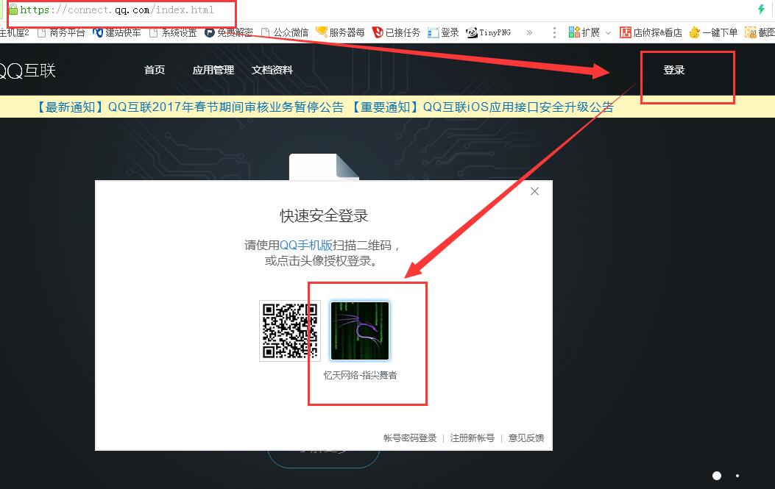Click the vertical three-dot toolbar menu

point(554,32)
